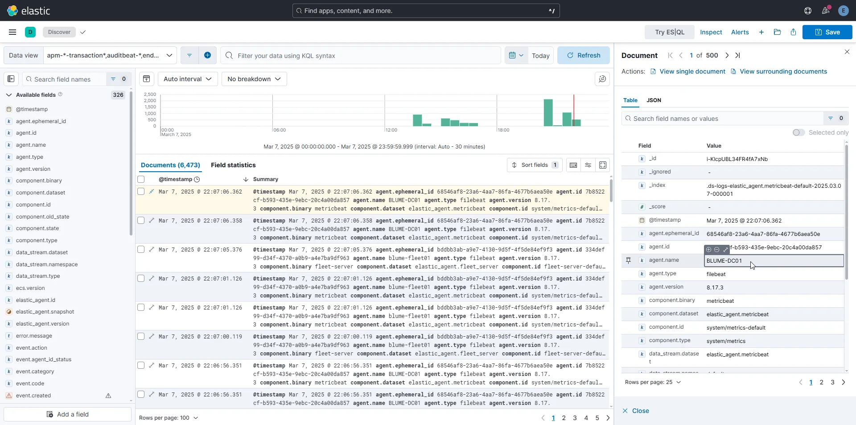Collapse the Available fields section
Viewport: 856px width, 425px height.
(9, 95)
